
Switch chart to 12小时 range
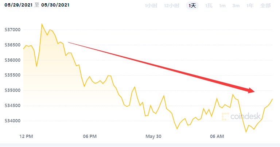click(171, 5)
